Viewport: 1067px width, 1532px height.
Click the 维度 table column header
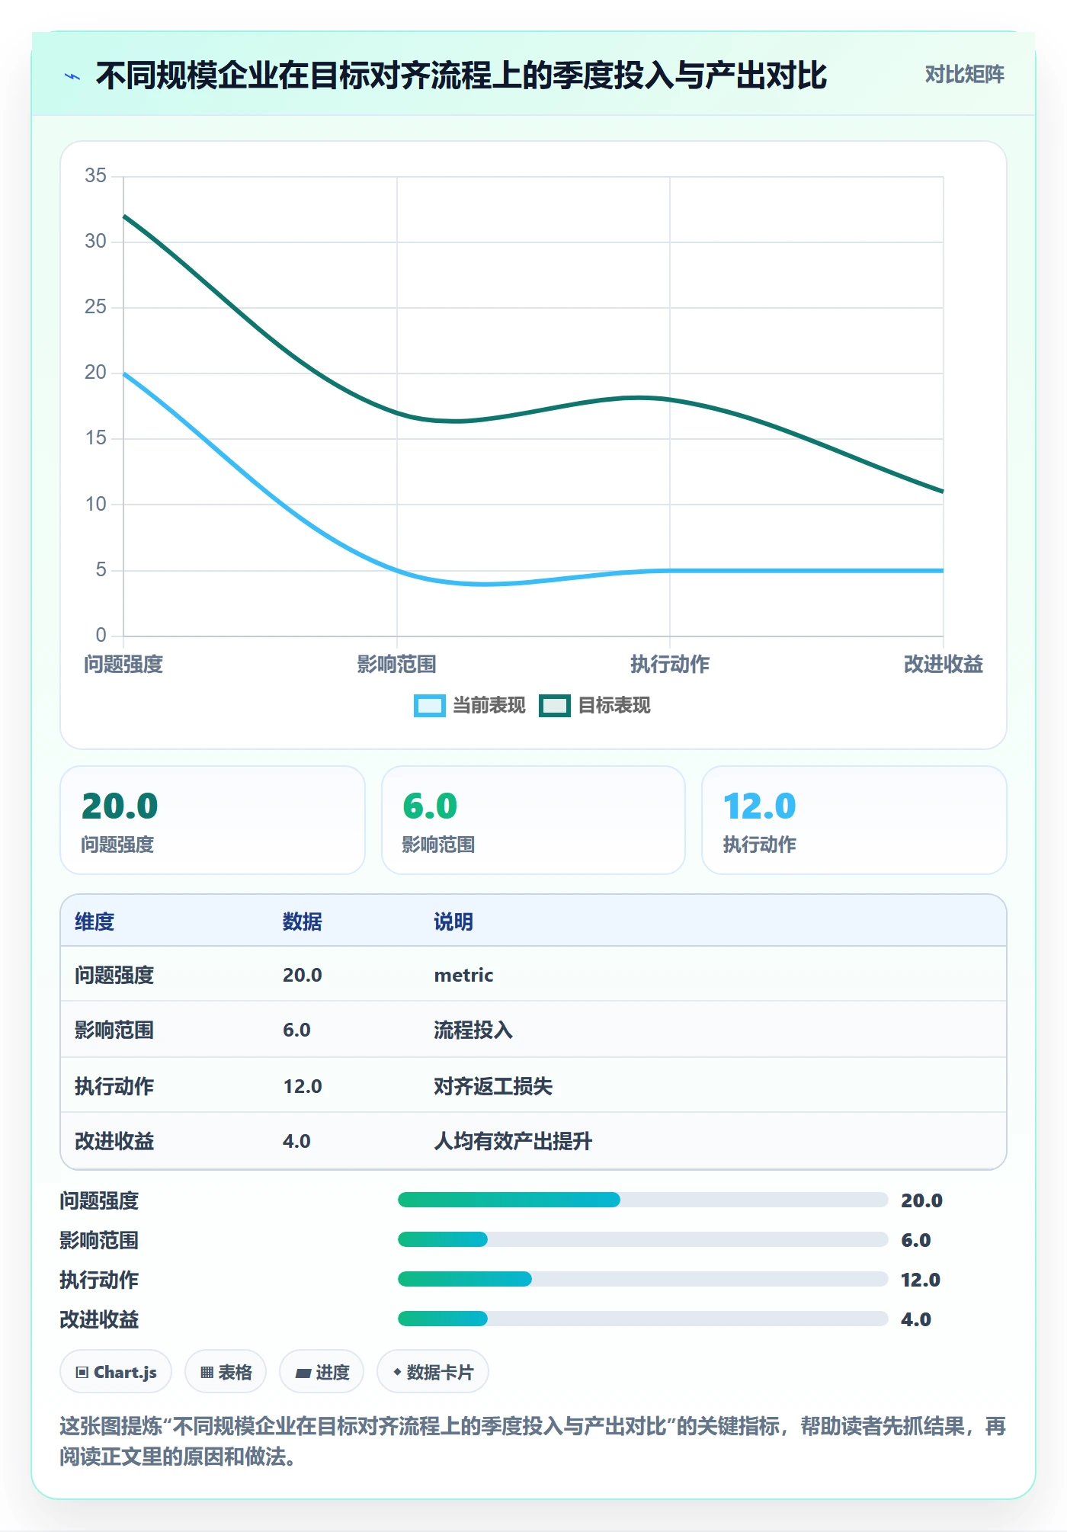pos(95,921)
